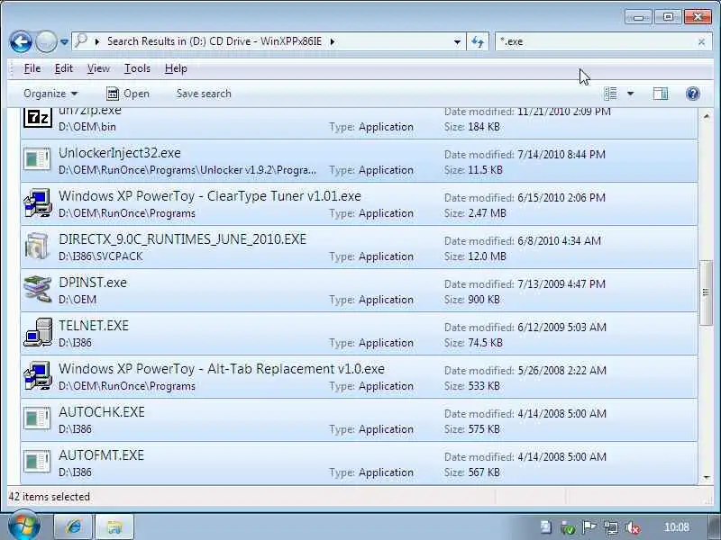Click the AUTOFMT.EXE file name

coord(101,455)
